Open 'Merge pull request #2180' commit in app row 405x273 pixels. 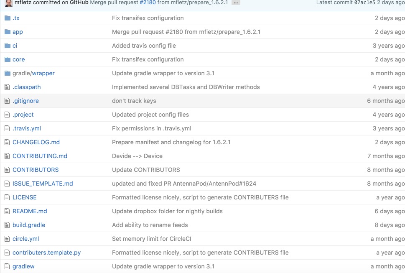click(186, 32)
